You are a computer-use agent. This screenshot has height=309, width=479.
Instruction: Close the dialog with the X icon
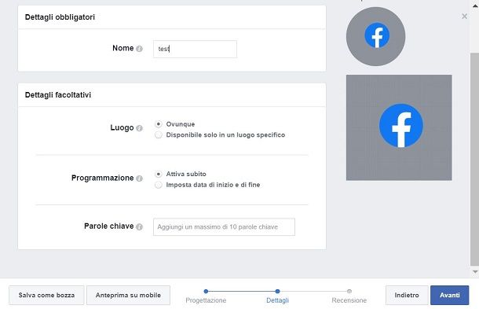pyautogui.click(x=464, y=17)
